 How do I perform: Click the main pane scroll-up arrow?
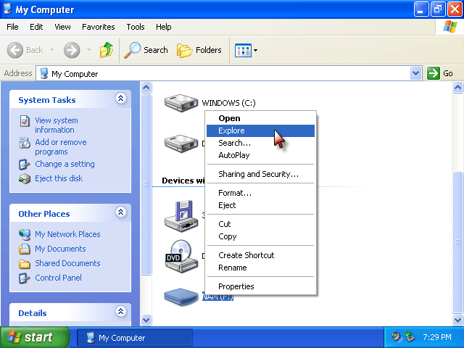457,87
